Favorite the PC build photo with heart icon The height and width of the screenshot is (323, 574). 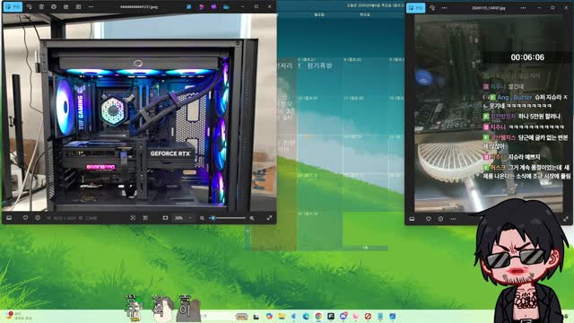[25, 218]
